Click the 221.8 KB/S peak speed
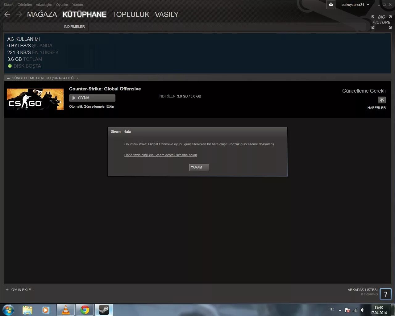 click(x=19, y=52)
